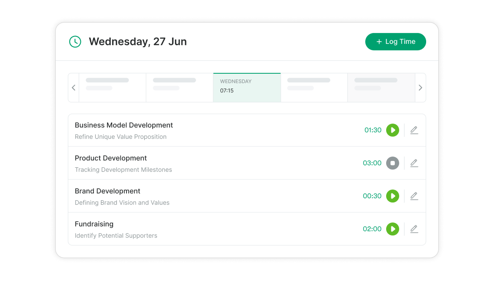Start timer for Business Model Development
The height and width of the screenshot is (281, 494).
pyautogui.click(x=393, y=130)
